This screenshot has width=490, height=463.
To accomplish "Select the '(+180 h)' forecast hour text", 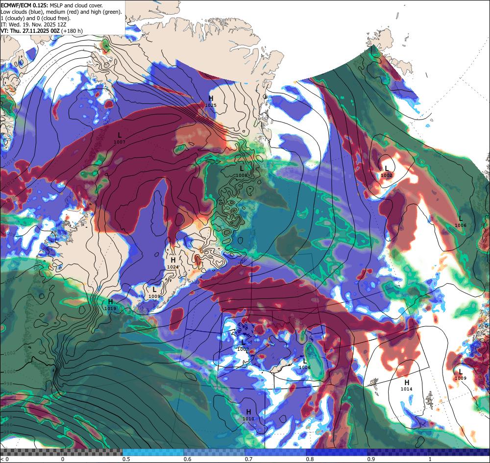I will click(x=72, y=30).
